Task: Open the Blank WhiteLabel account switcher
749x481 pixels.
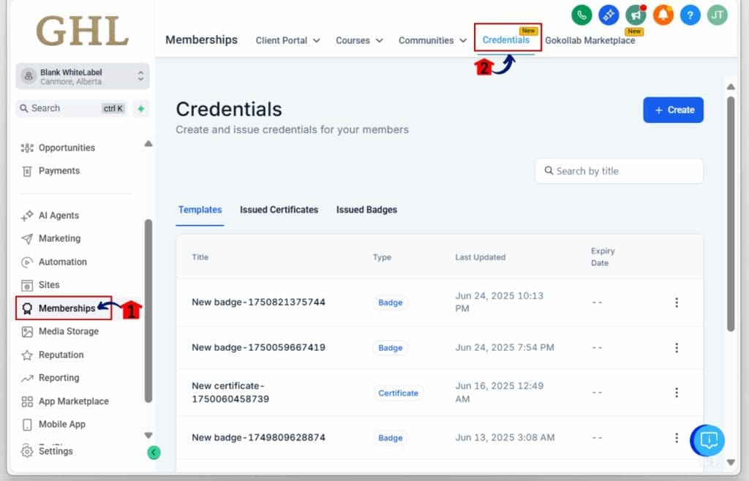Action: click(83, 76)
